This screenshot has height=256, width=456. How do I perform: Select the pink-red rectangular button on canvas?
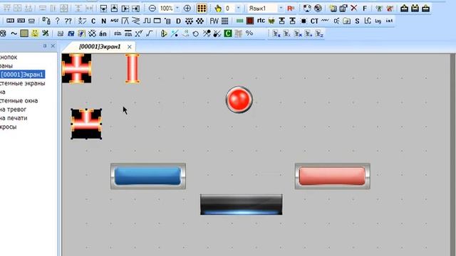click(x=333, y=176)
